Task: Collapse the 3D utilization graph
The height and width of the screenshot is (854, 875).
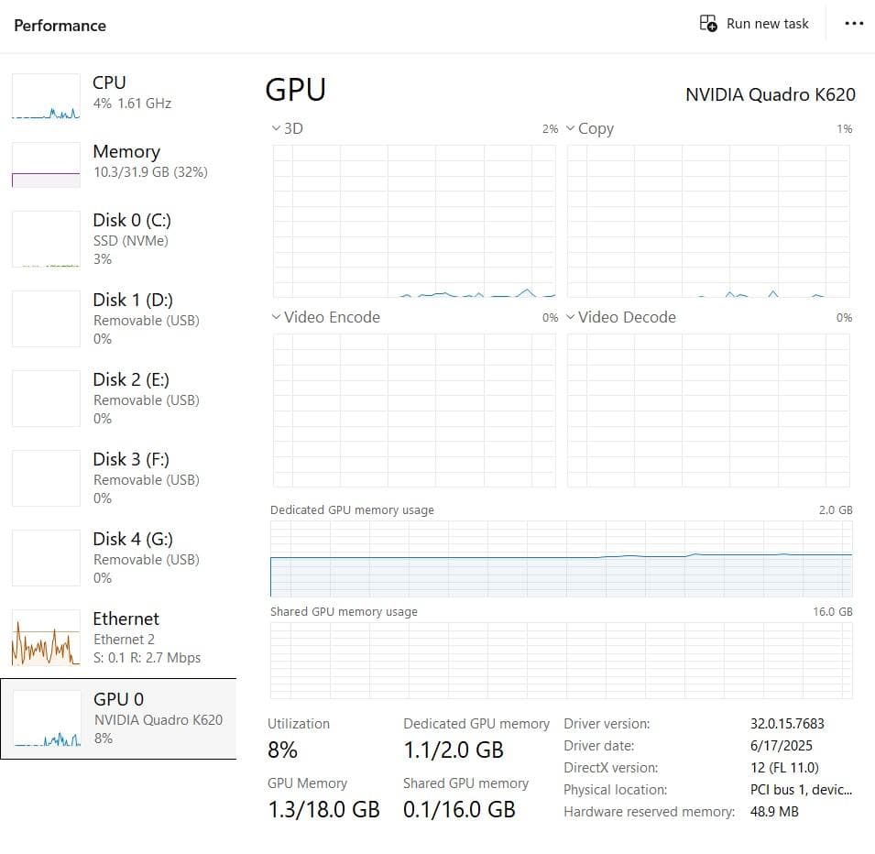Action: [275, 128]
